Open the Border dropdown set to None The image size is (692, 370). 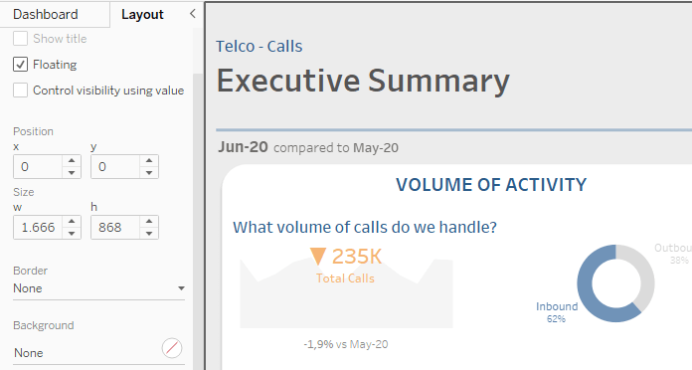pos(98,288)
